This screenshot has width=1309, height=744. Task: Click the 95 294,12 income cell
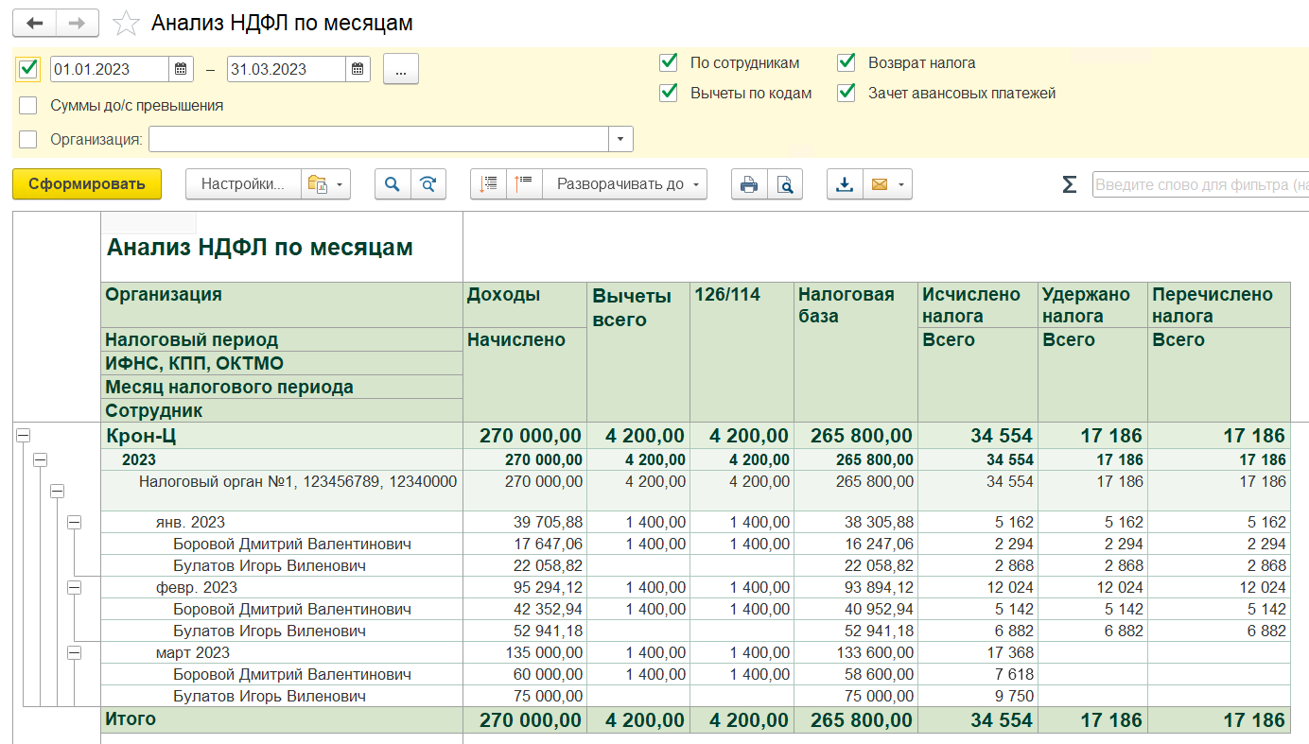525,587
